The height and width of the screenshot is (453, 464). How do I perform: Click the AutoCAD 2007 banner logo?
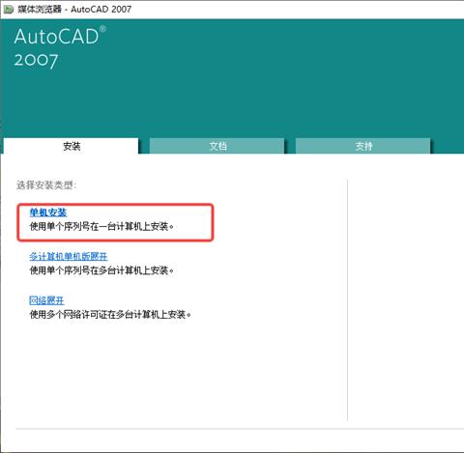pos(60,47)
